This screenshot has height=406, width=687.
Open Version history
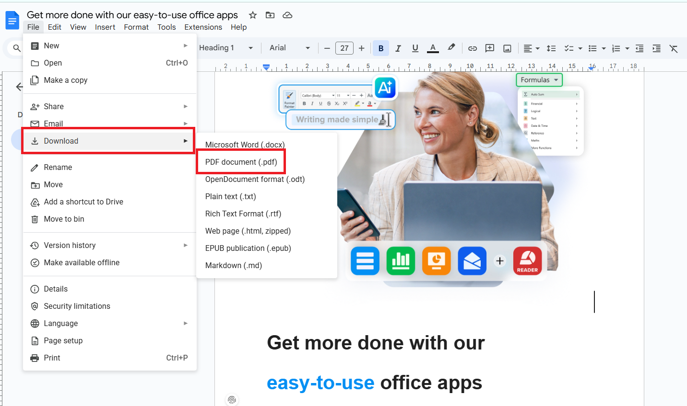point(69,245)
